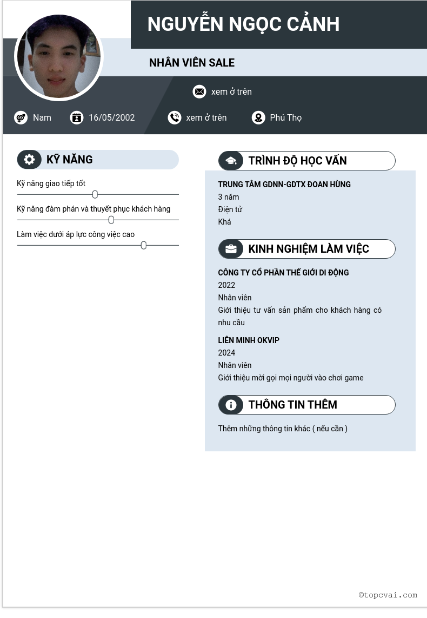
Task: Click the gender symbol icon beside Nam
Action: (x=21, y=117)
